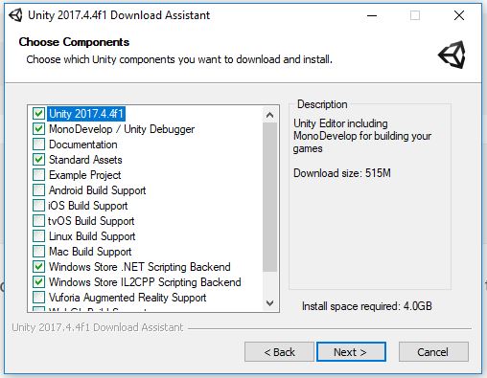Select the Example Project component label
Image resolution: width=487 pixels, height=378 pixels.
[x=85, y=175]
